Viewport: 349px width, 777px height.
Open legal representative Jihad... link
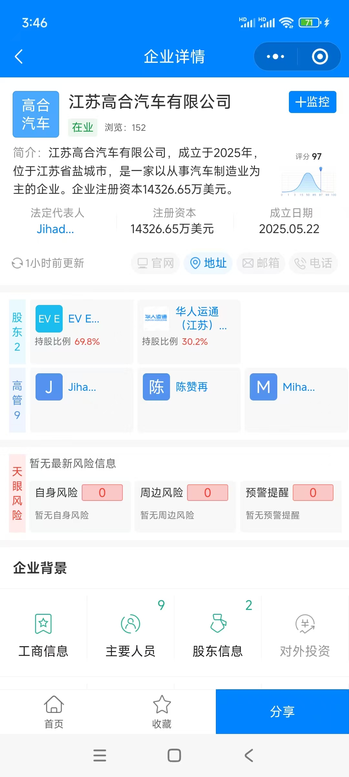(x=55, y=229)
